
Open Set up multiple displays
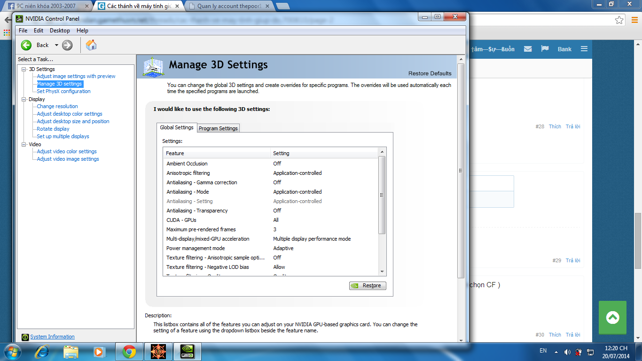(x=63, y=136)
